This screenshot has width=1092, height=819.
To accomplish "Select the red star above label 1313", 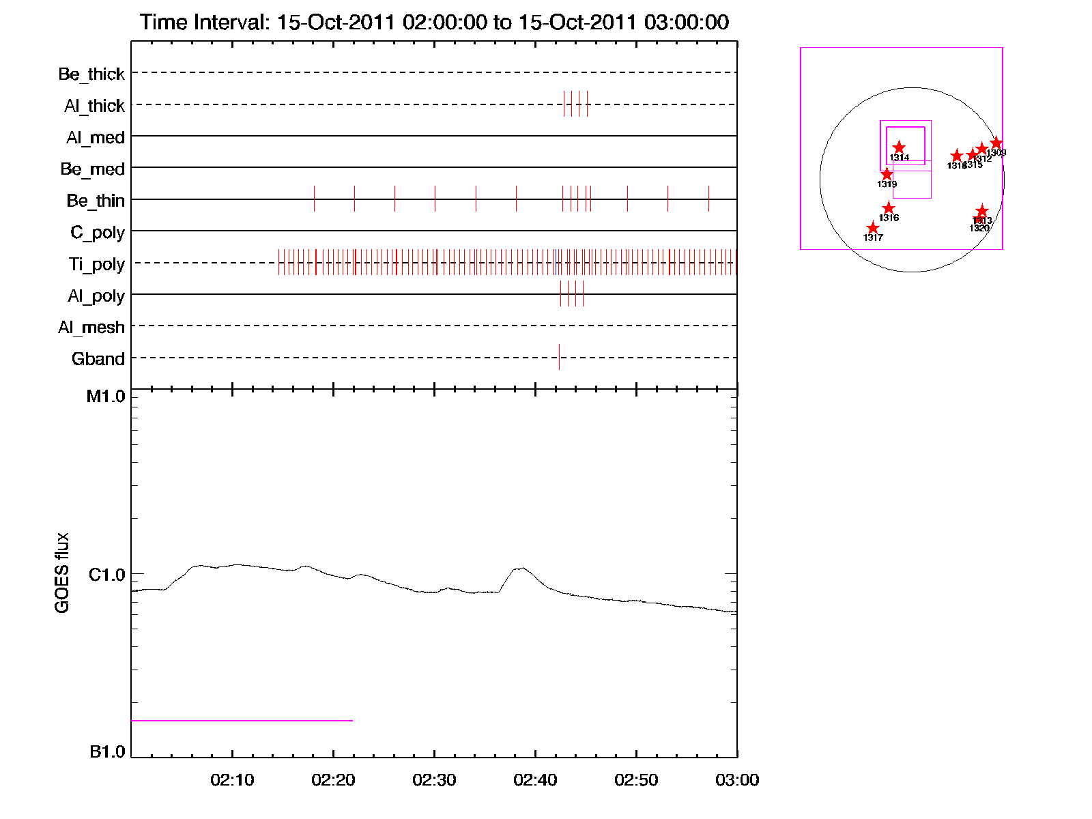I will [x=981, y=211].
